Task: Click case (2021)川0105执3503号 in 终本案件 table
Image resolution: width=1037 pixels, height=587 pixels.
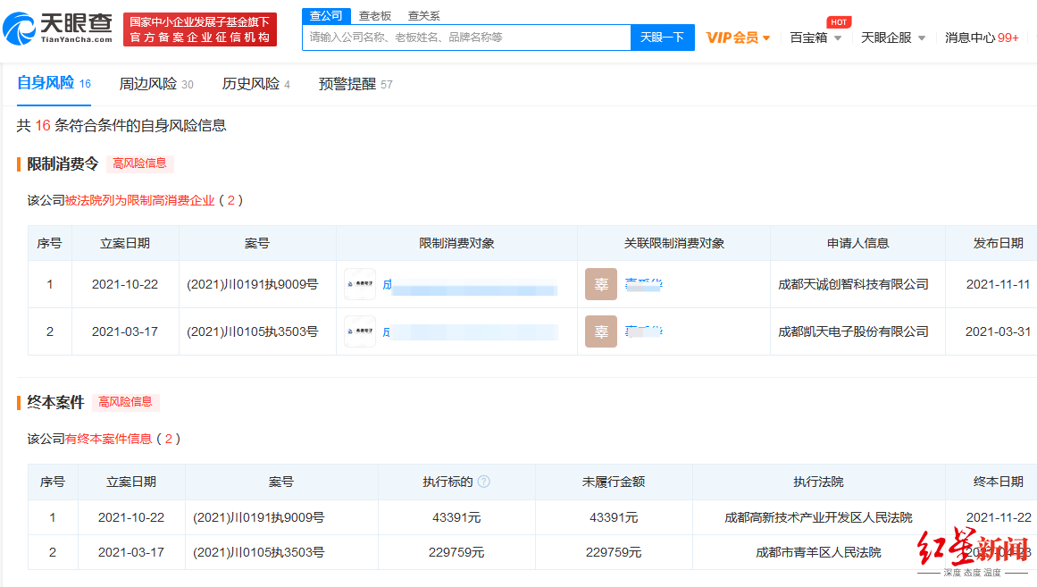Action: [259, 552]
